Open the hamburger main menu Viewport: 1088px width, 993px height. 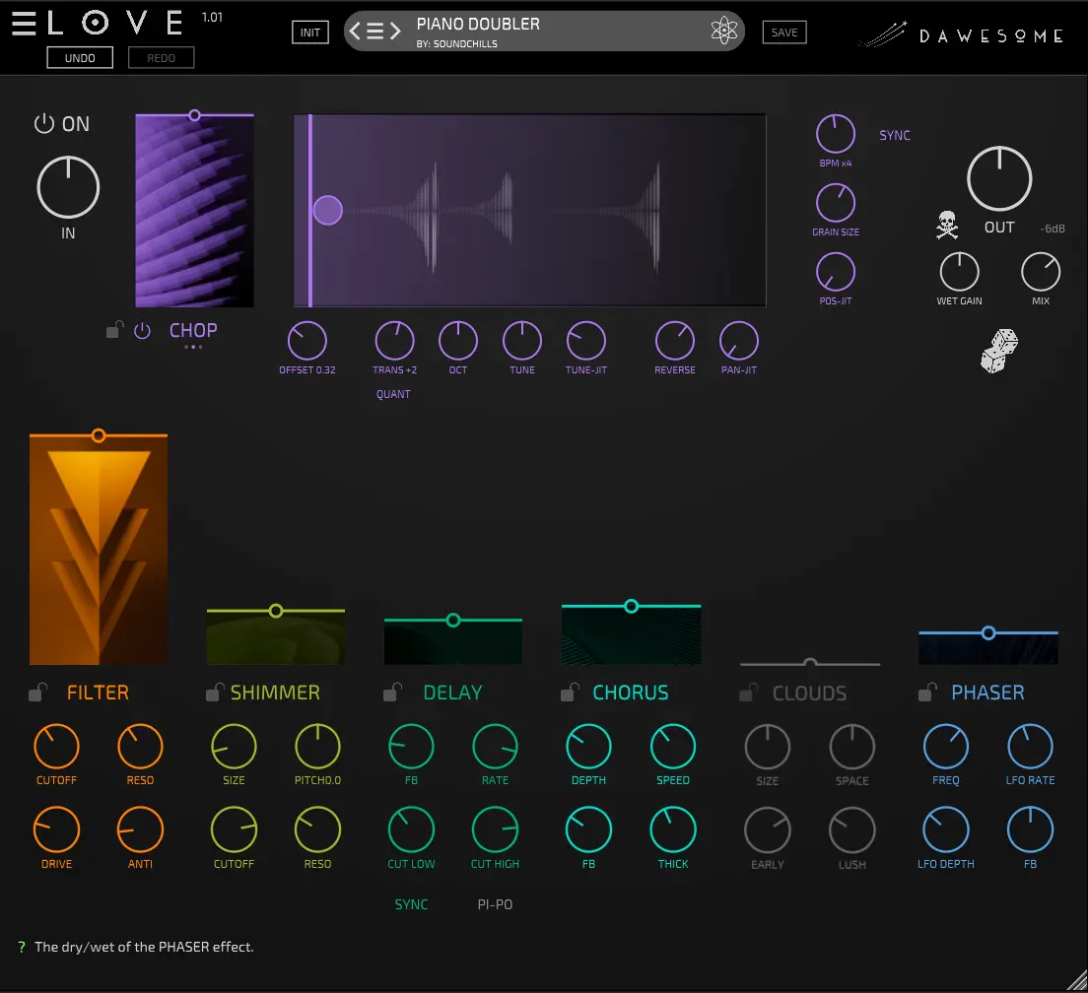click(24, 24)
